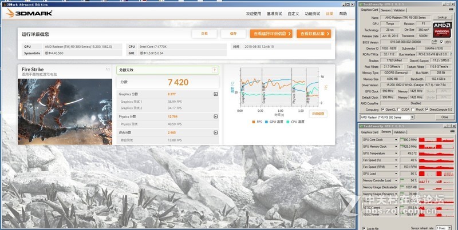458x230 pixels.
Task: Click the Driver Version field in GPU-Z
Action: tap(417, 85)
